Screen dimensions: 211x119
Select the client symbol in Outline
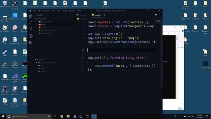tap(43, 68)
